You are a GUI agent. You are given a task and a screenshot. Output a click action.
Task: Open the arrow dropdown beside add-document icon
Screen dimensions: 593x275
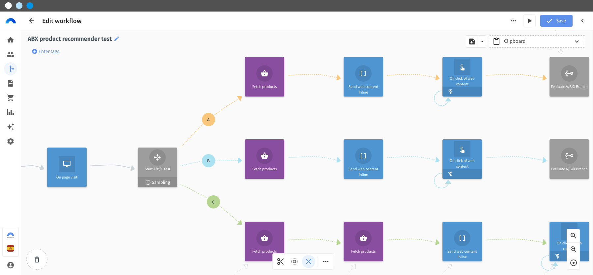[482, 41]
